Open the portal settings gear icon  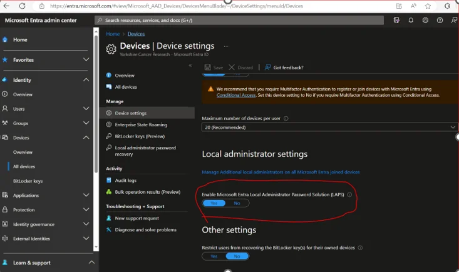(x=425, y=20)
